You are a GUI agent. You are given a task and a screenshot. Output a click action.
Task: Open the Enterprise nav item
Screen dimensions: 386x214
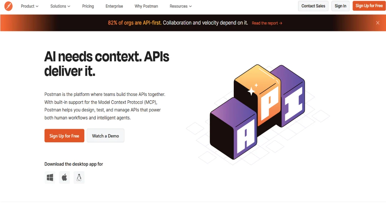[x=114, y=6]
